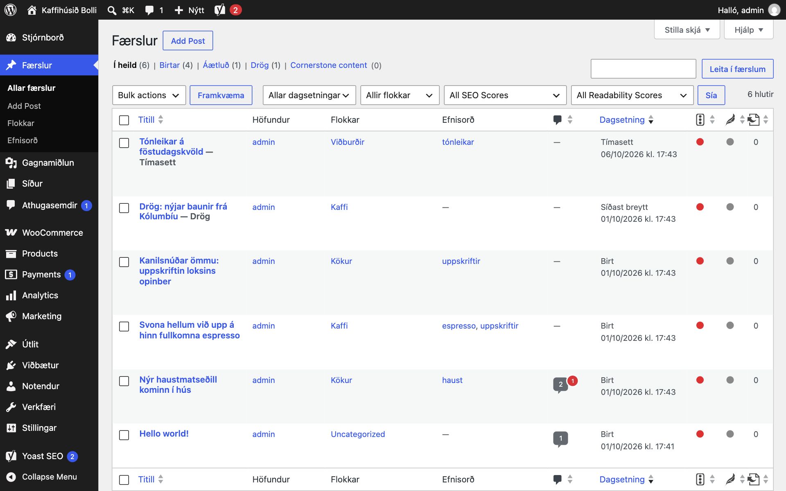786x491 pixels.
Task: Open Yoast SEO in the sidebar
Action: click(x=49, y=456)
